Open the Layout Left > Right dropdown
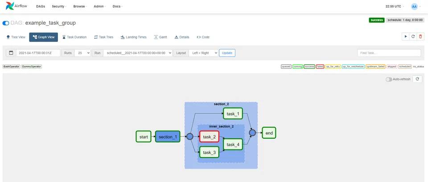This screenshot has height=182, width=428. tap(204, 53)
